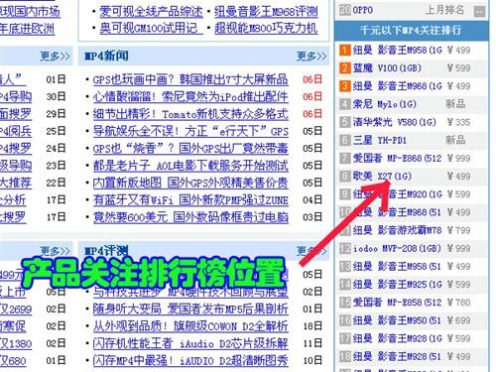Click the orange rank 2 badge

(x=344, y=68)
